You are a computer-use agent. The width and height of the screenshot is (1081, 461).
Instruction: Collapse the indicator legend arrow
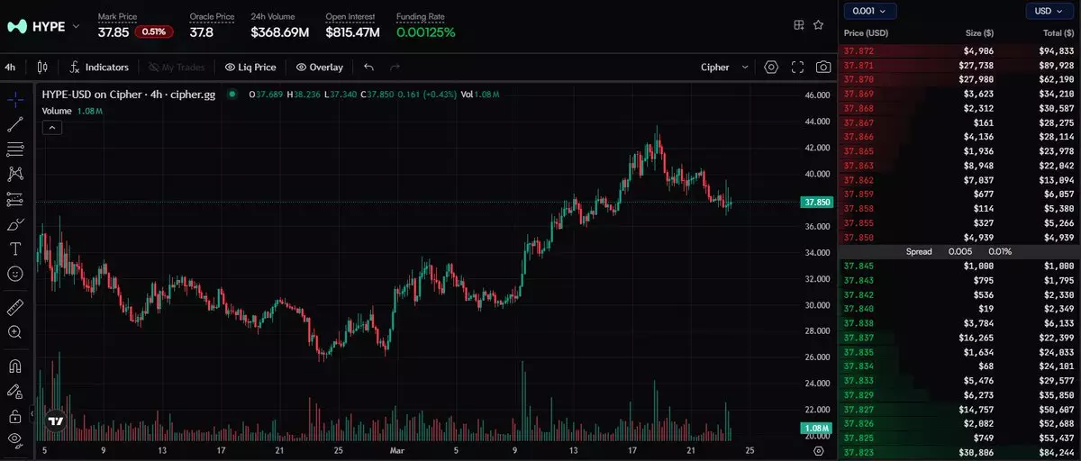coord(52,128)
